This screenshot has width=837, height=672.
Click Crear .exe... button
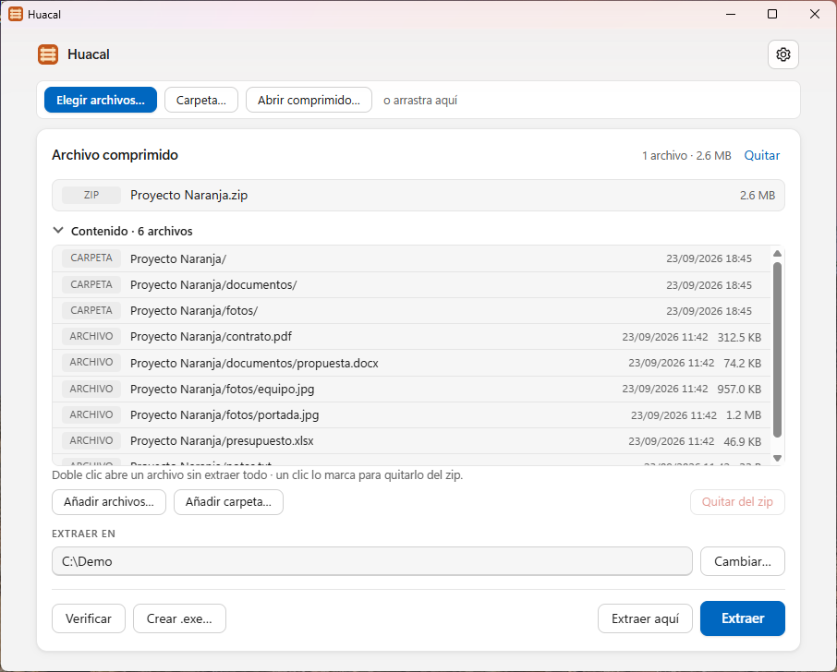(179, 618)
